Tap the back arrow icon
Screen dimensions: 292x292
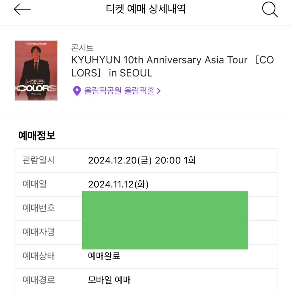coord(22,9)
